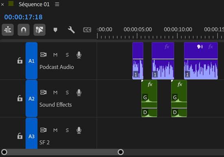Toggle timeline snapping magnet
224x157 pixels.
tap(24, 30)
